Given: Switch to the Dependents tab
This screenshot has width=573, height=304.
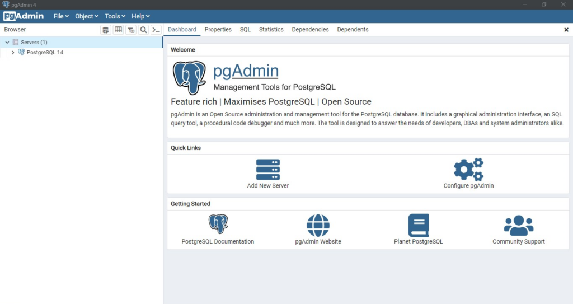Looking at the screenshot, I should coord(353,30).
